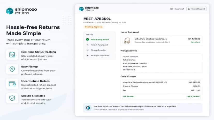The image size is (214, 120).
Task: Click the phone number 9876543210
Action: point(129,70)
